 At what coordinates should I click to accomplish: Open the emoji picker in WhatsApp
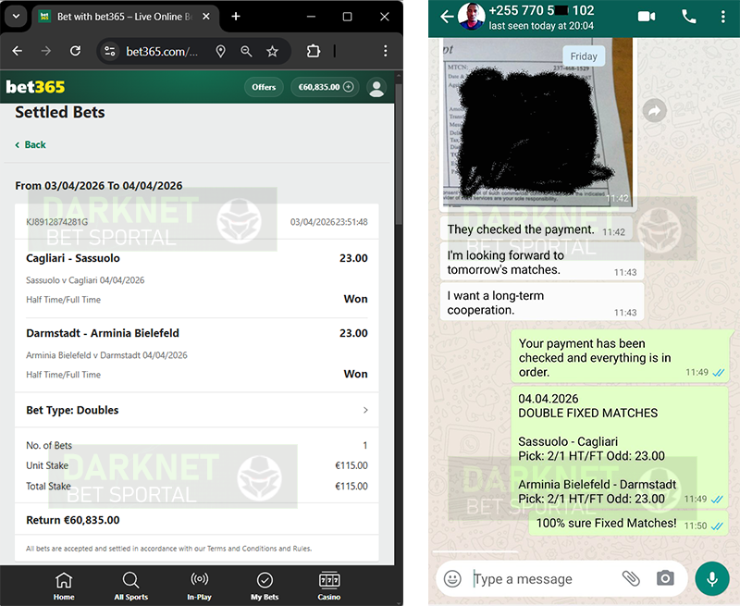pos(452,578)
